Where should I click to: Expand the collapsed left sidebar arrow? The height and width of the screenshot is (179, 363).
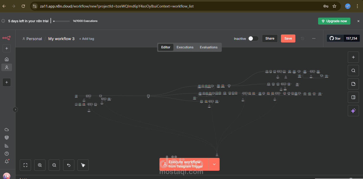point(15,109)
